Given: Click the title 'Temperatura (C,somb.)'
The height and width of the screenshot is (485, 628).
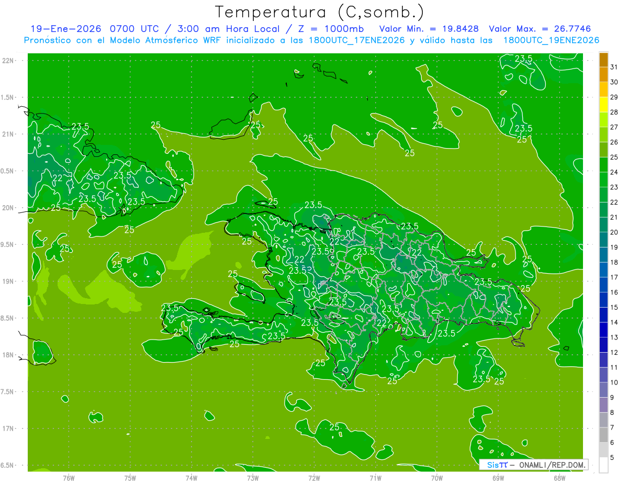Looking at the screenshot, I should pyautogui.click(x=320, y=12).
